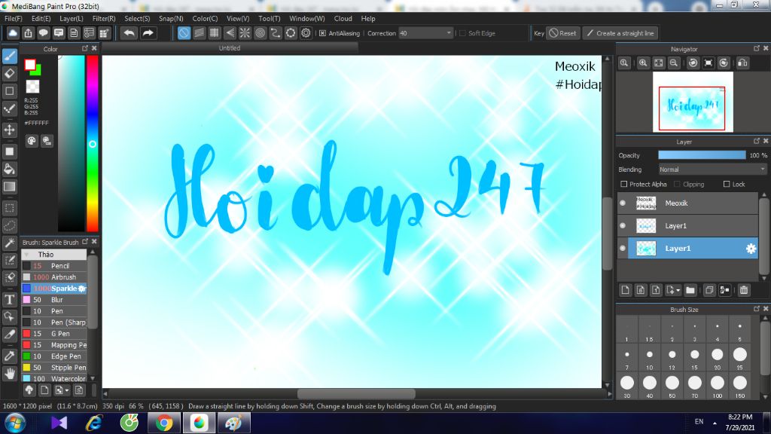Enable the Clipping checkbox
The height and width of the screenshot is (434, 771).
(677, 184)
